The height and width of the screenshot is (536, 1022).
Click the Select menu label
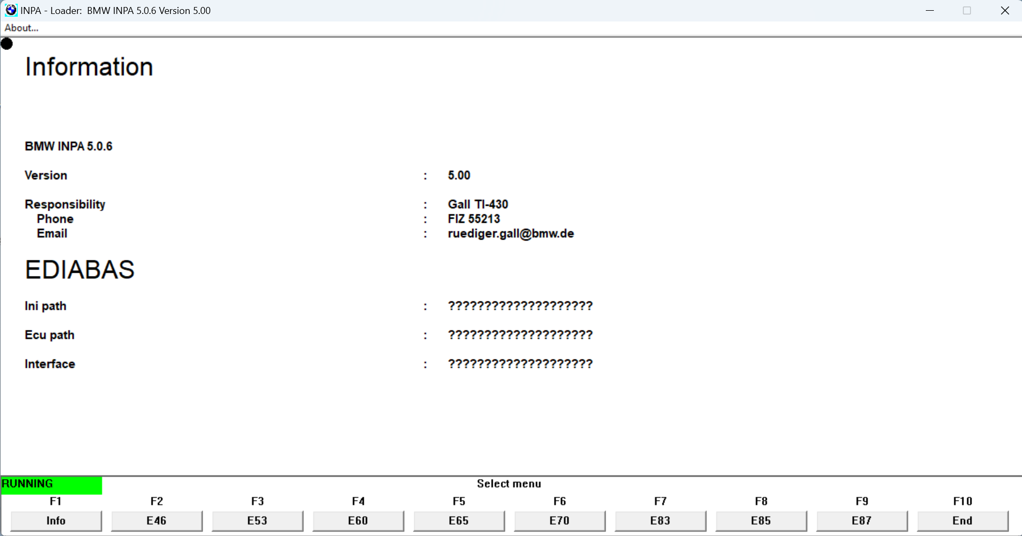[509, 484]
